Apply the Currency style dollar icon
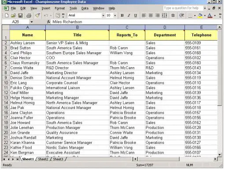Viewport: 225px width, 170px height. click(x=173, y=15)
